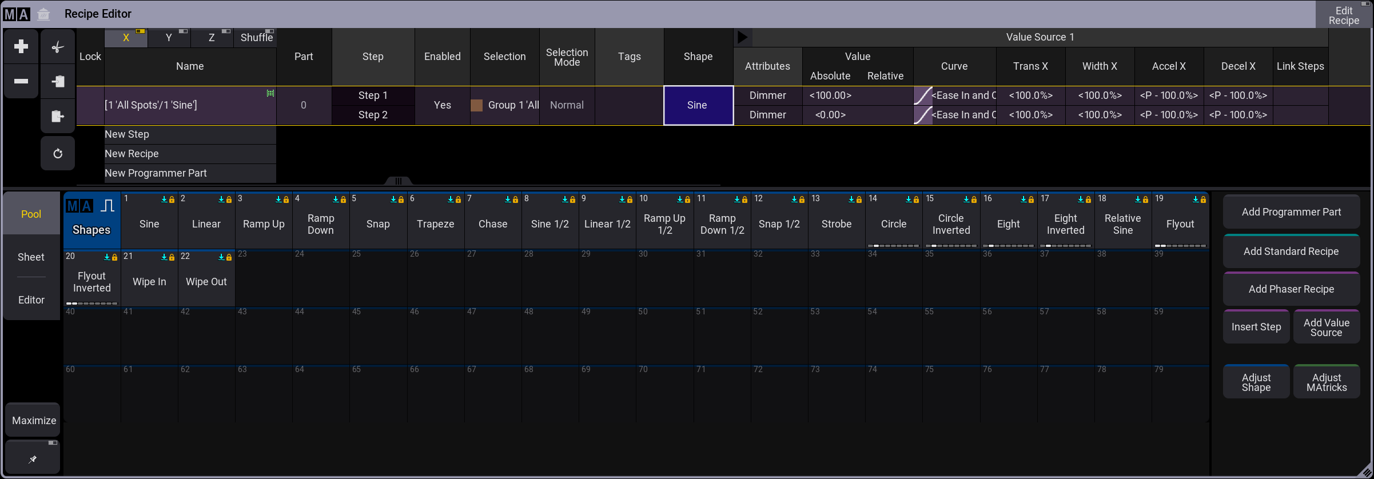Select the New Recipe entry

point(190,154)
